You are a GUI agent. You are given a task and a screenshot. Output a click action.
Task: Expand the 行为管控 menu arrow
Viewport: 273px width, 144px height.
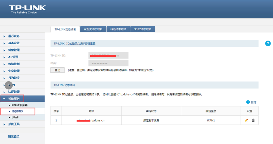pos(4,78)
